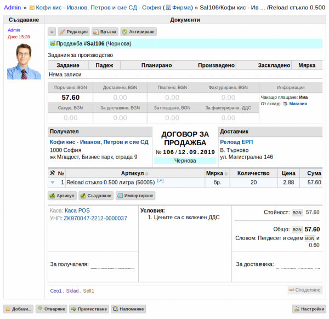Click the Количество value 20
This screenshot has height=319, width=329.
[254, 183]
